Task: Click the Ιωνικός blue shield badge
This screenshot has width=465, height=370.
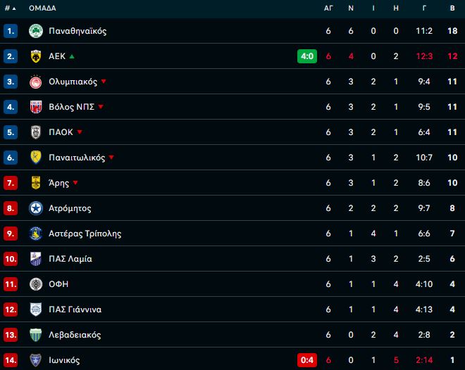Action: (x=36, y=360)
